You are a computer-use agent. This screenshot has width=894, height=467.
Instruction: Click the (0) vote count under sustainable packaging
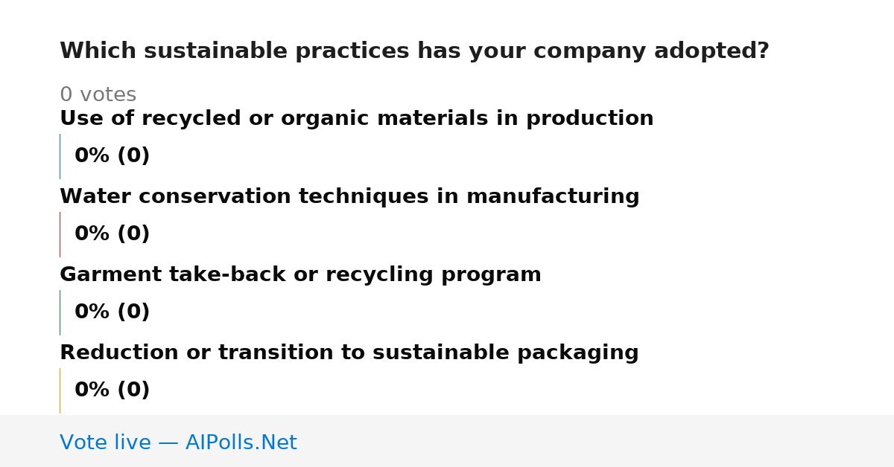point(133,390)
